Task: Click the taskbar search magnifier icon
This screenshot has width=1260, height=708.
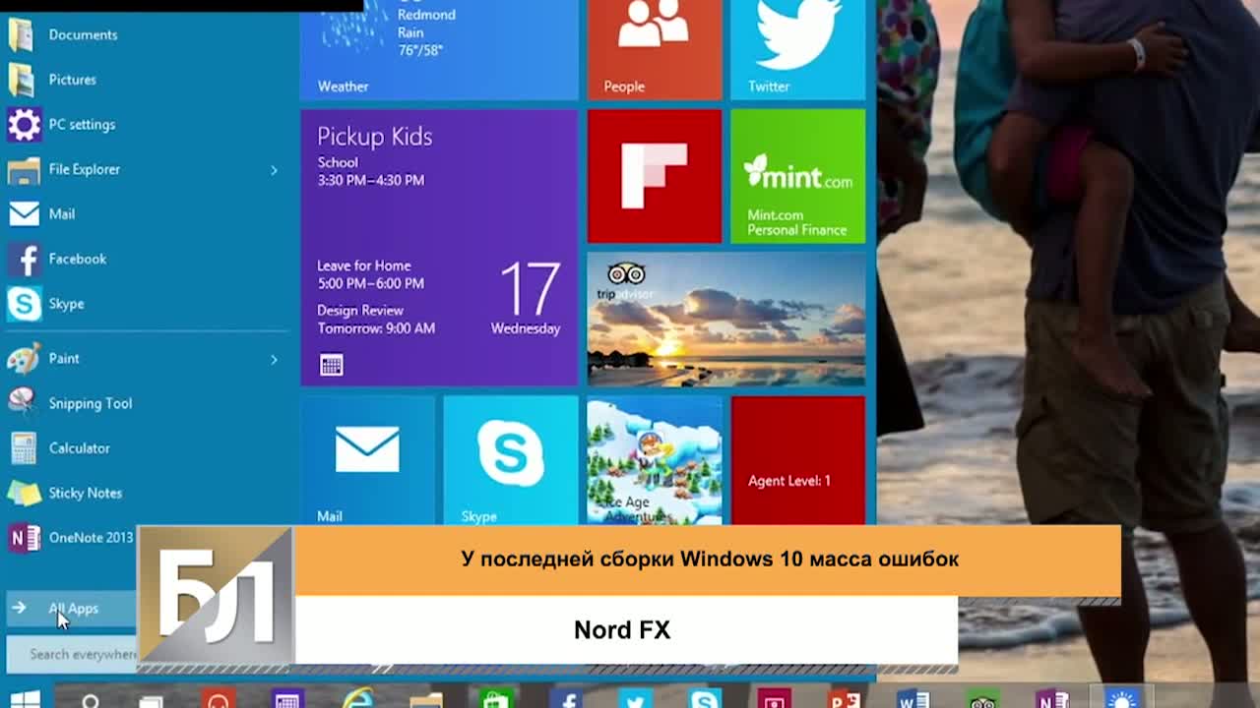Action: (x=91, y=700)
